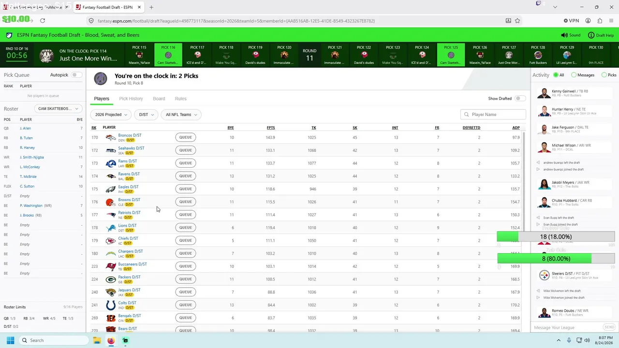Queue the Chiefs D/ST
This screenshot has width=619, height=348.
point(186,240)
